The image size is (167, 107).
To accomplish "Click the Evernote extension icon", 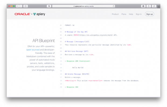I will pos(49,6).
